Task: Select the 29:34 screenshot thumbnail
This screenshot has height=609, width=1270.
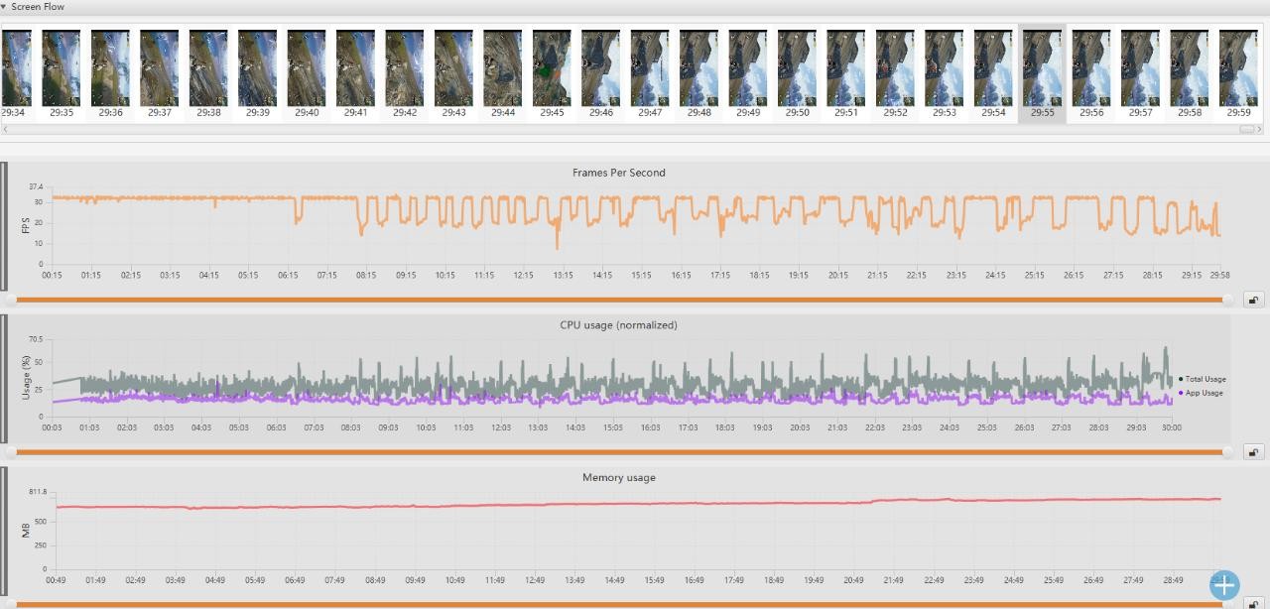Action: [x=16, y=68]
